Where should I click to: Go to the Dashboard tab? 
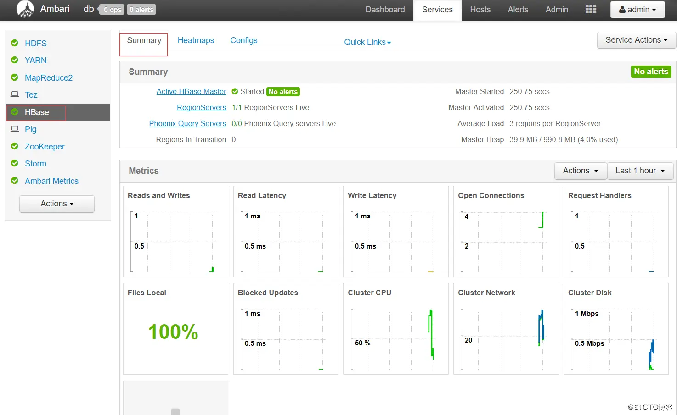[385, 10]
